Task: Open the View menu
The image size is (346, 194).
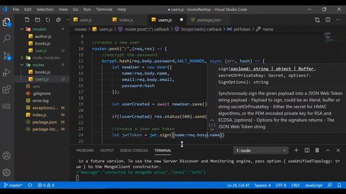Action: click(63, 9)
